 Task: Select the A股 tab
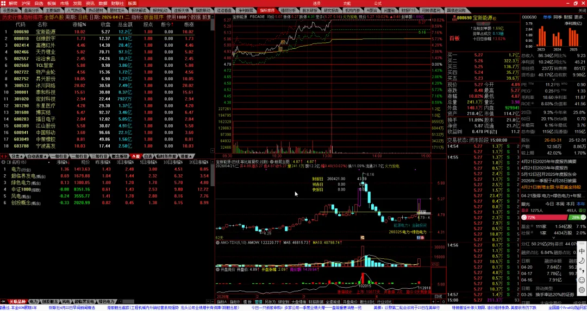tap(135, 156)
